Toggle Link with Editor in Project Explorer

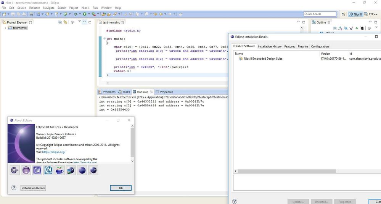click(65, 22)
